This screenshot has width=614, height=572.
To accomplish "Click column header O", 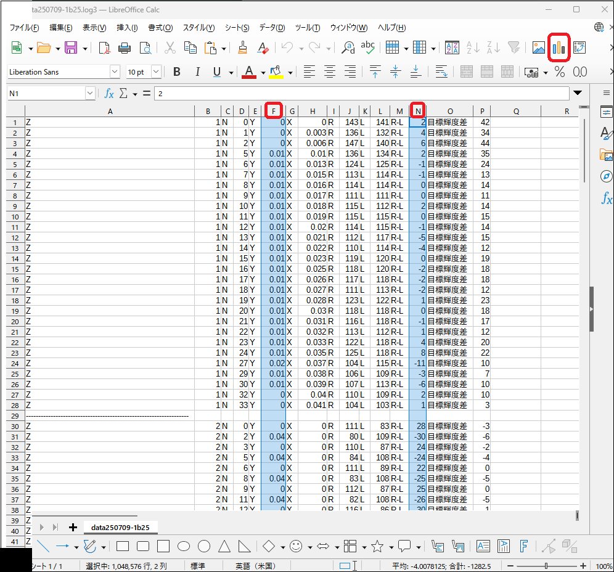I will point(449,111).
